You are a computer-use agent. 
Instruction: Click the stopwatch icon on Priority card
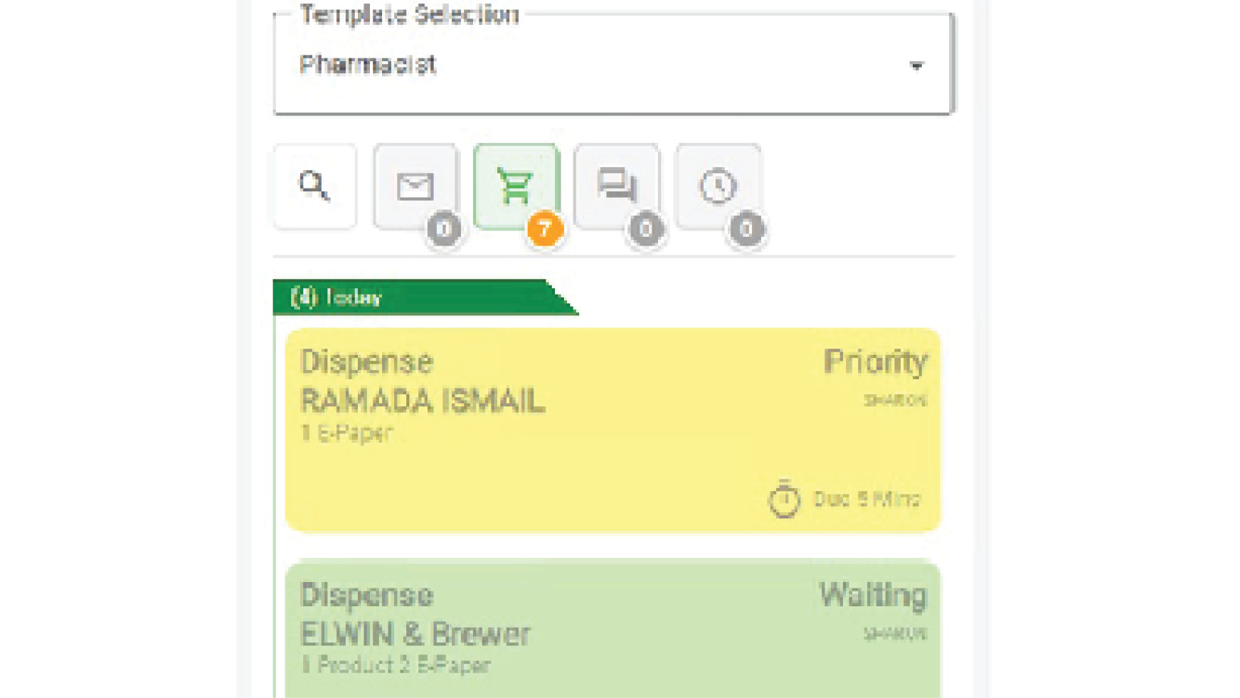(x=784, y=499)
